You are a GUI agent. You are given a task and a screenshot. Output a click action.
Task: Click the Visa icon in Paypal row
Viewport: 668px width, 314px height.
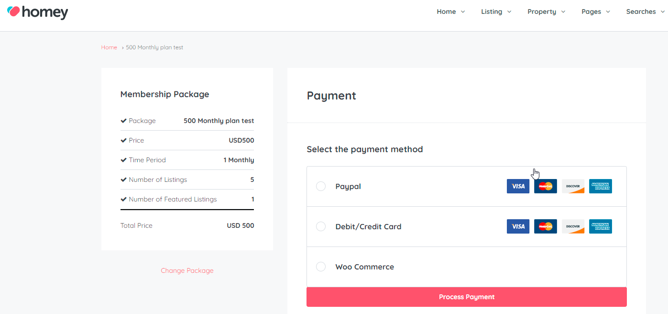(518, 186)
